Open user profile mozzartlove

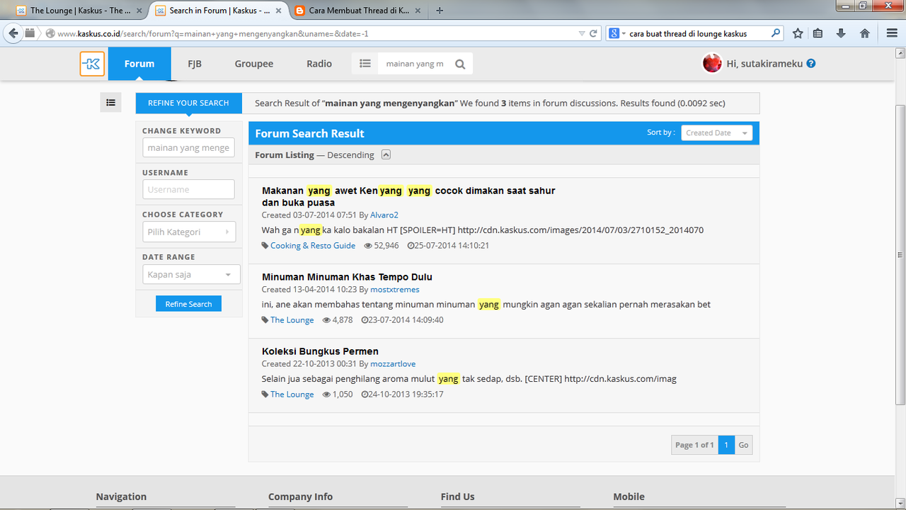pos(393,363)
